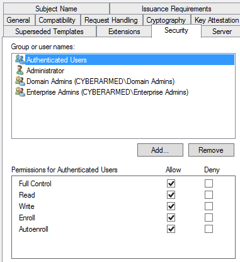Open the Subject Name tab

tap(56, 9)
